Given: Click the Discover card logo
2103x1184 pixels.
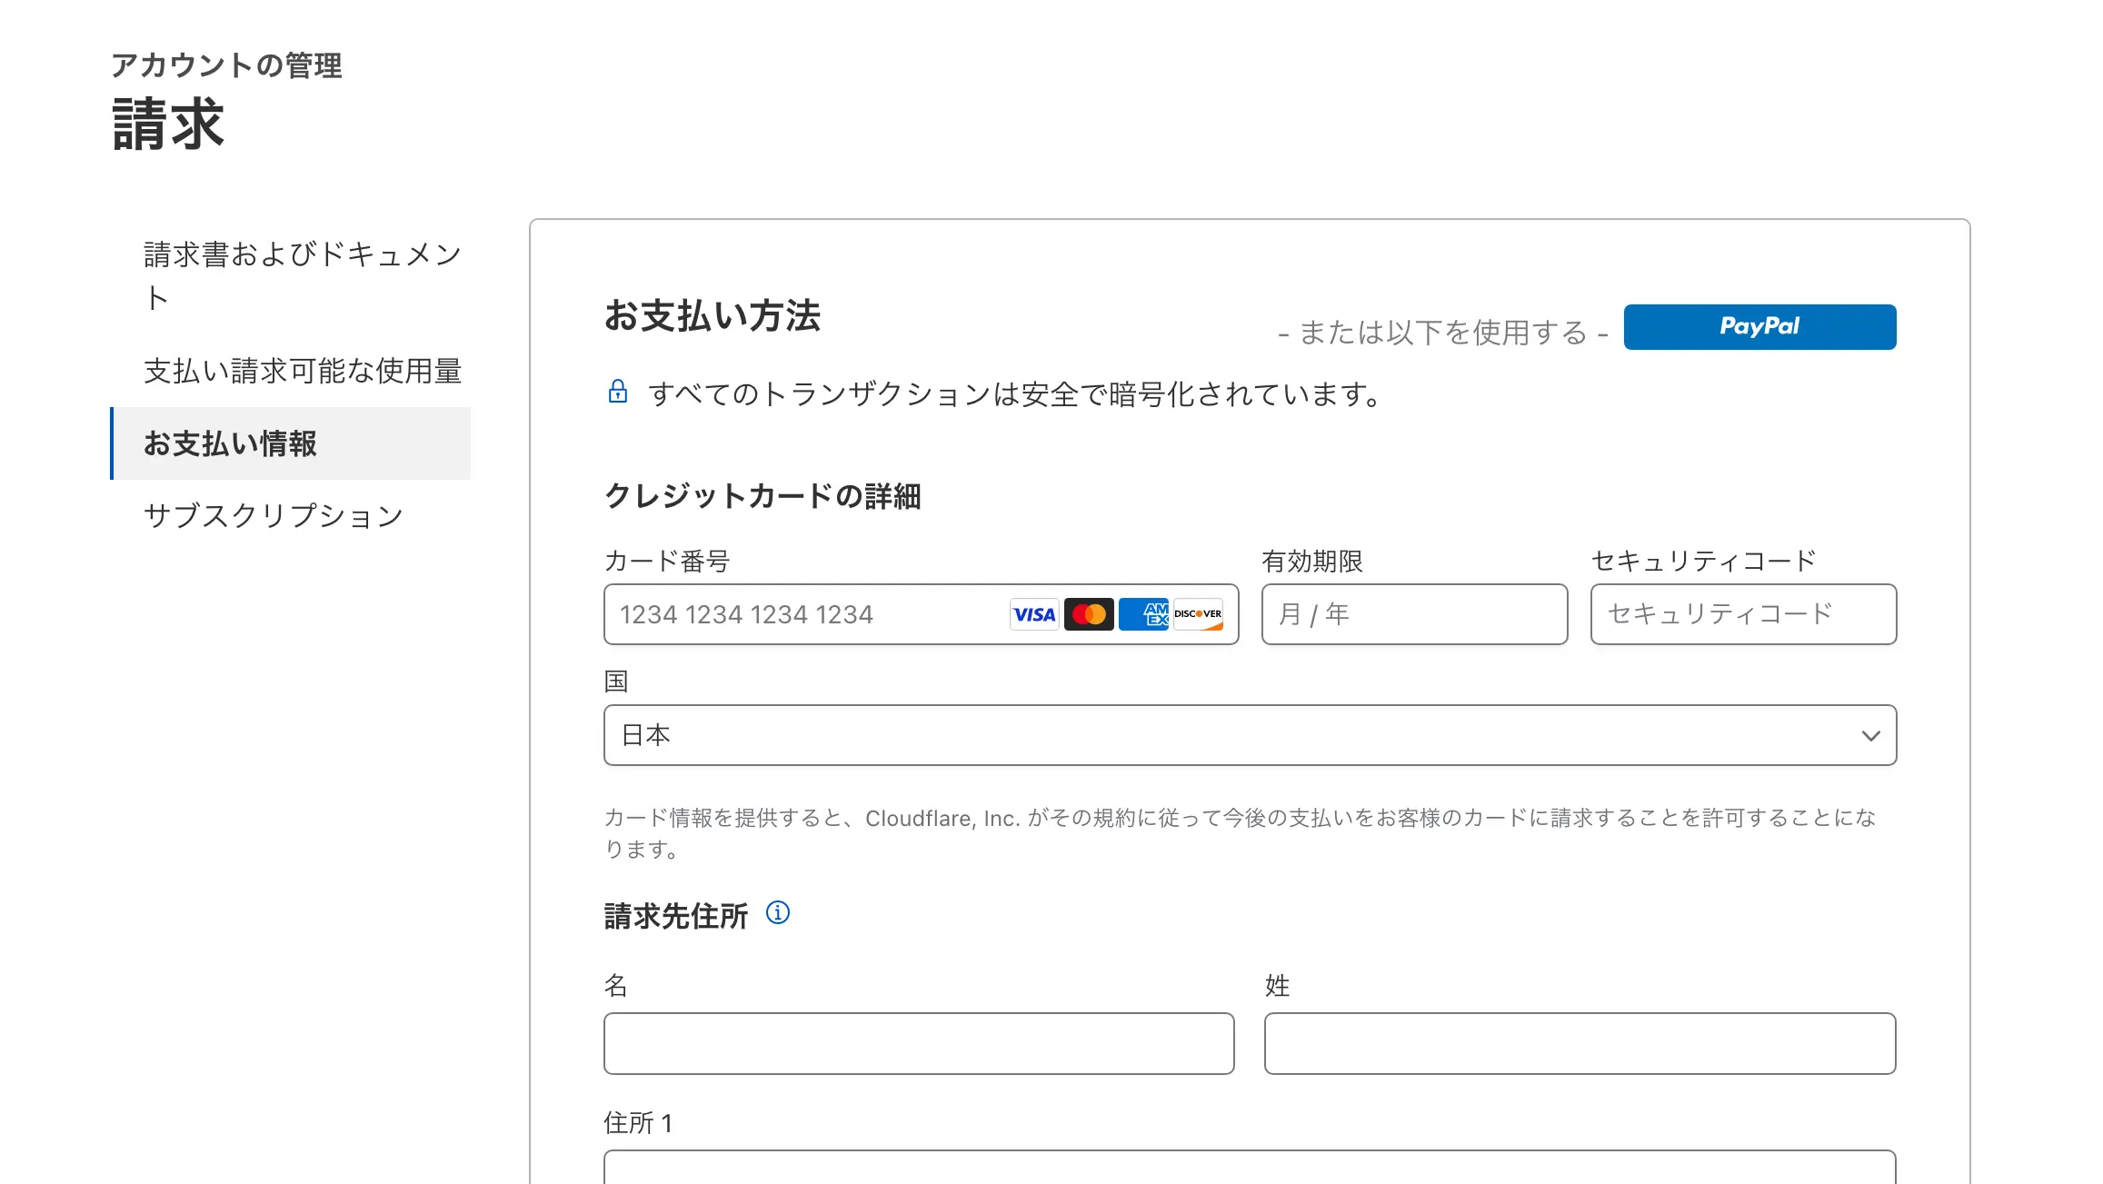Looking at the screenshot, I should pyautogui.click(x=1198, y=615).
